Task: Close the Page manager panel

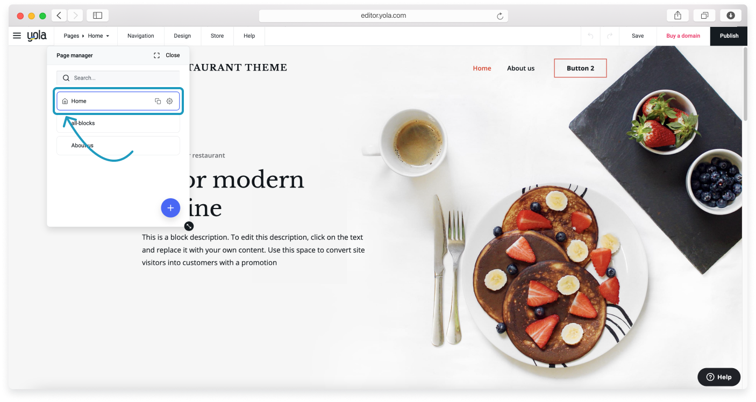Action: [173, 55]
